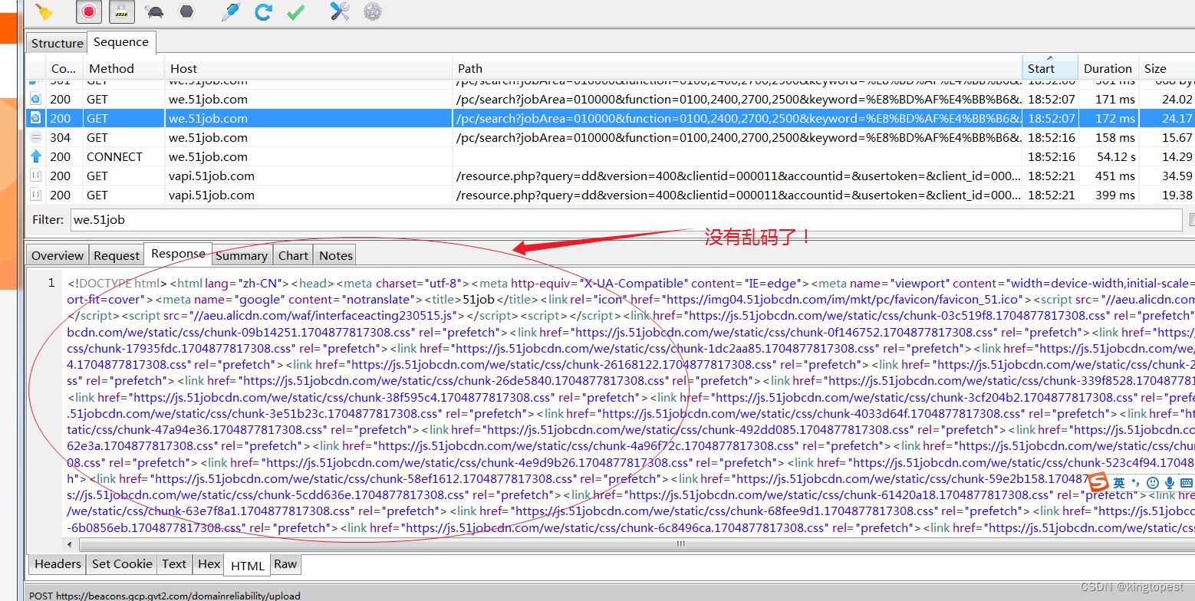Viewport: 1195px width, 601px height.
Task: Open the Tools wrench icon
Action: (340, 11)
